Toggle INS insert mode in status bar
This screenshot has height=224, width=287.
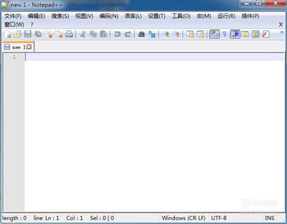[269, 218]
